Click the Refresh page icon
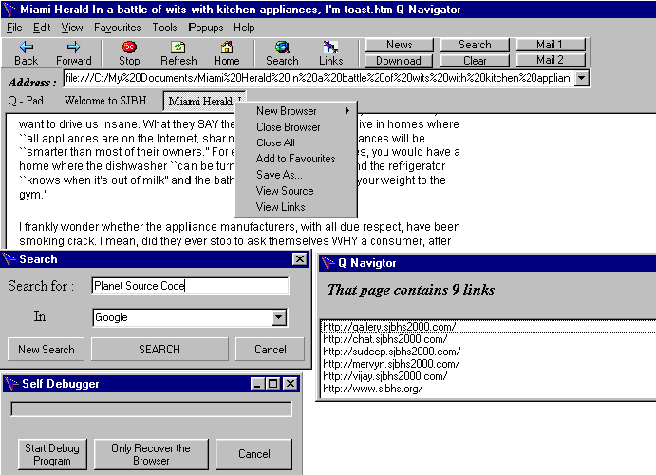The width and height of the screenshot is (656, 475). click(x=178, y=47)
